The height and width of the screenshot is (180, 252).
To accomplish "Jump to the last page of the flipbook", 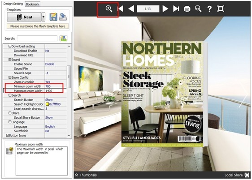I will pos(176,9).
